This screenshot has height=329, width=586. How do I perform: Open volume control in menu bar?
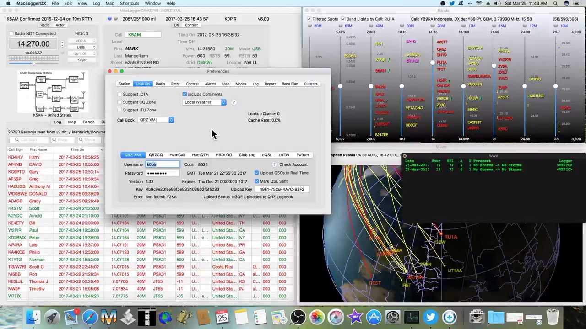pos(497,3)
